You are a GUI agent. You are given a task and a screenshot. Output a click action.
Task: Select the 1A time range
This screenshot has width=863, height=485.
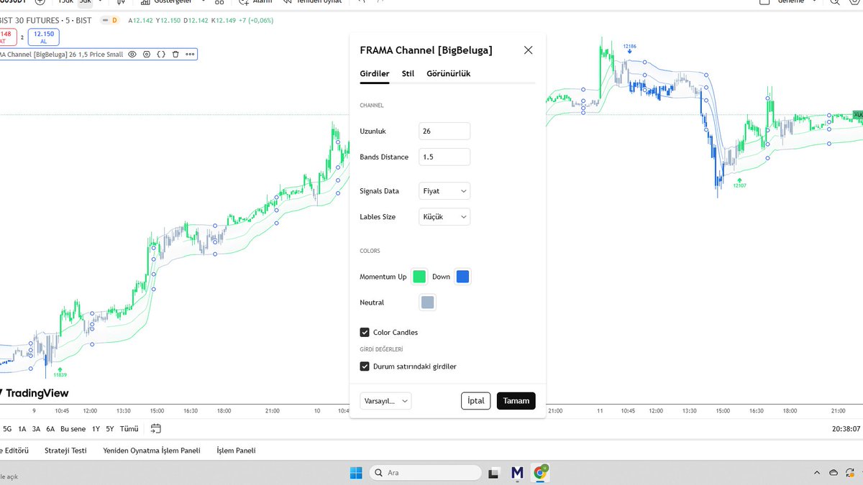pos(22,429)
